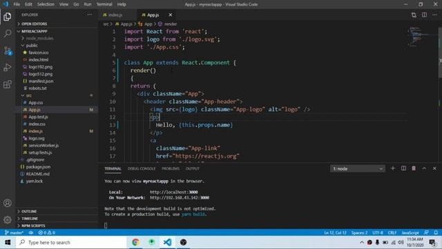Click UTF-8 encoding selector
The height and width of the screenshot is (249, 442).
(378, 232)
